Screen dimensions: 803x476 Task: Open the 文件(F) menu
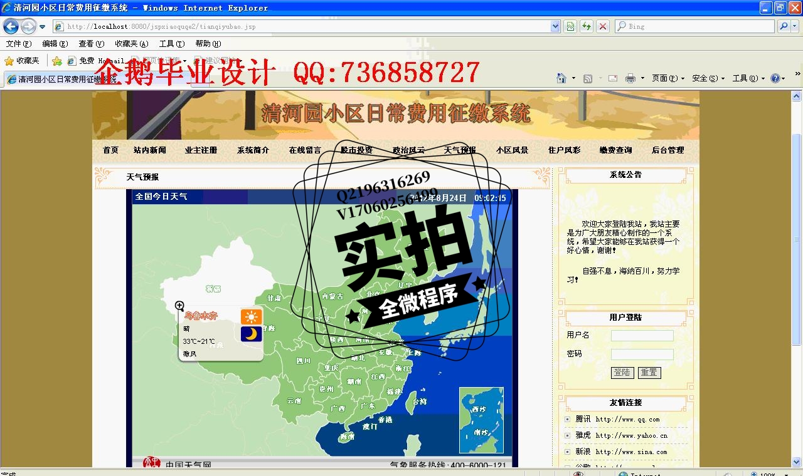(18, 44)
